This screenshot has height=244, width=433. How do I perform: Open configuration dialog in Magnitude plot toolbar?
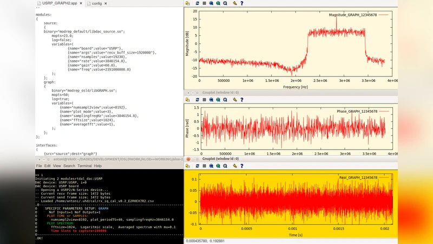(235, 3)
